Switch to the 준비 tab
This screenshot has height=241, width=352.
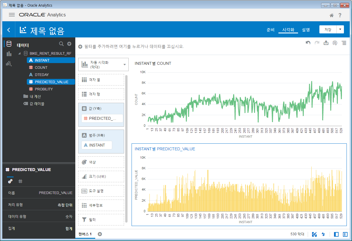click(x=271, y=30)
